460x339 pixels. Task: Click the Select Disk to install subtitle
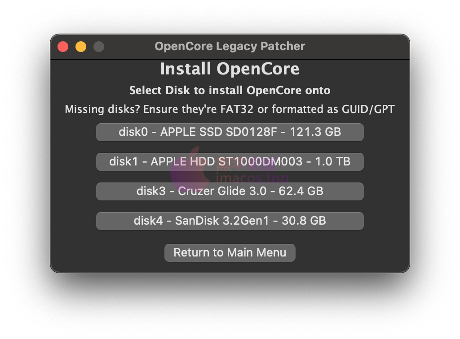tap(230, 90)
